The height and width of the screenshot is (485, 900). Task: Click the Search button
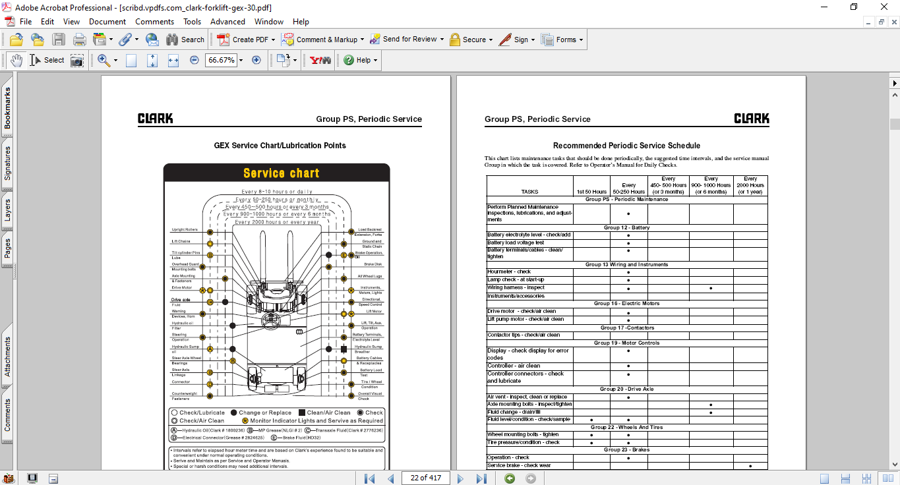point(185,40)
